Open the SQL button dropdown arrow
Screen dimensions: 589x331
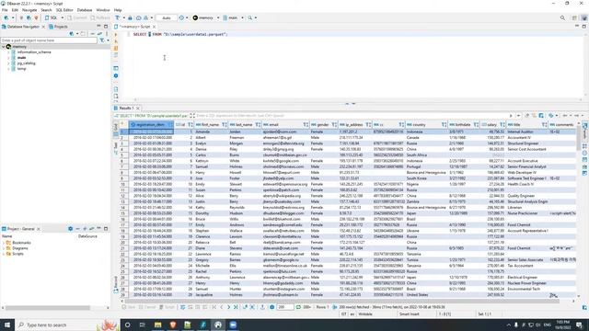tap(62, 17)
